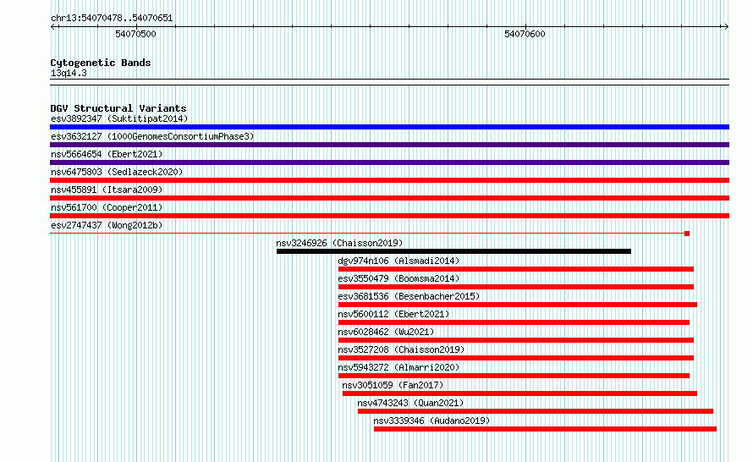Open the nsv3527208 (Chaisson2019) label
This screenshot has width=753, height=462.
[x=401, y=349]
